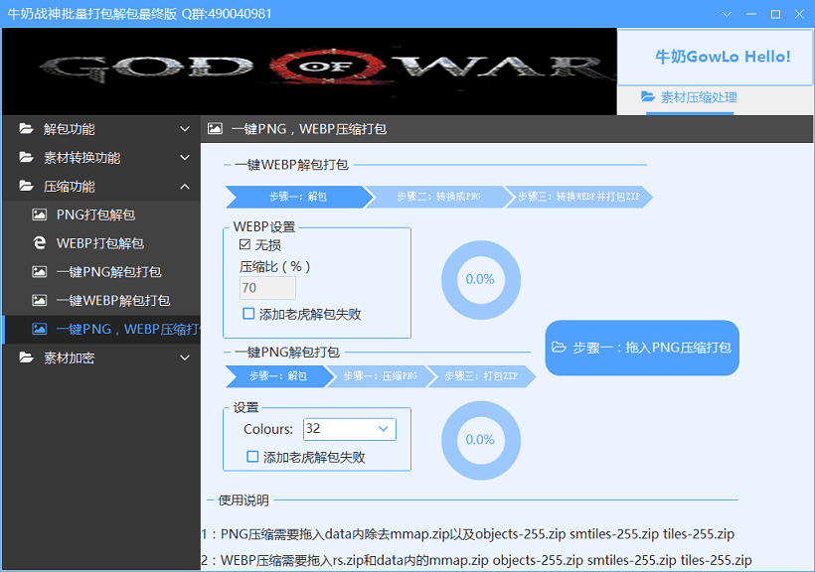Image resolution: width=815 pixels, height=572 pixels.
Task: Open WEBP打包解包 menu item
Action: [x=101, y=243]
